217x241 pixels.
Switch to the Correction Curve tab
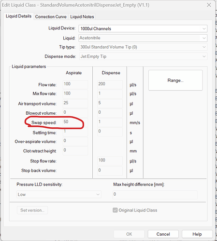click(51, 17)
